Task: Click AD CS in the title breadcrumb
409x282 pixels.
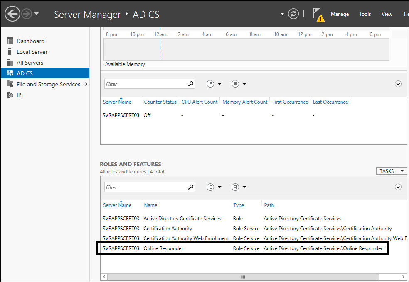Action: (x=146, y=15)
